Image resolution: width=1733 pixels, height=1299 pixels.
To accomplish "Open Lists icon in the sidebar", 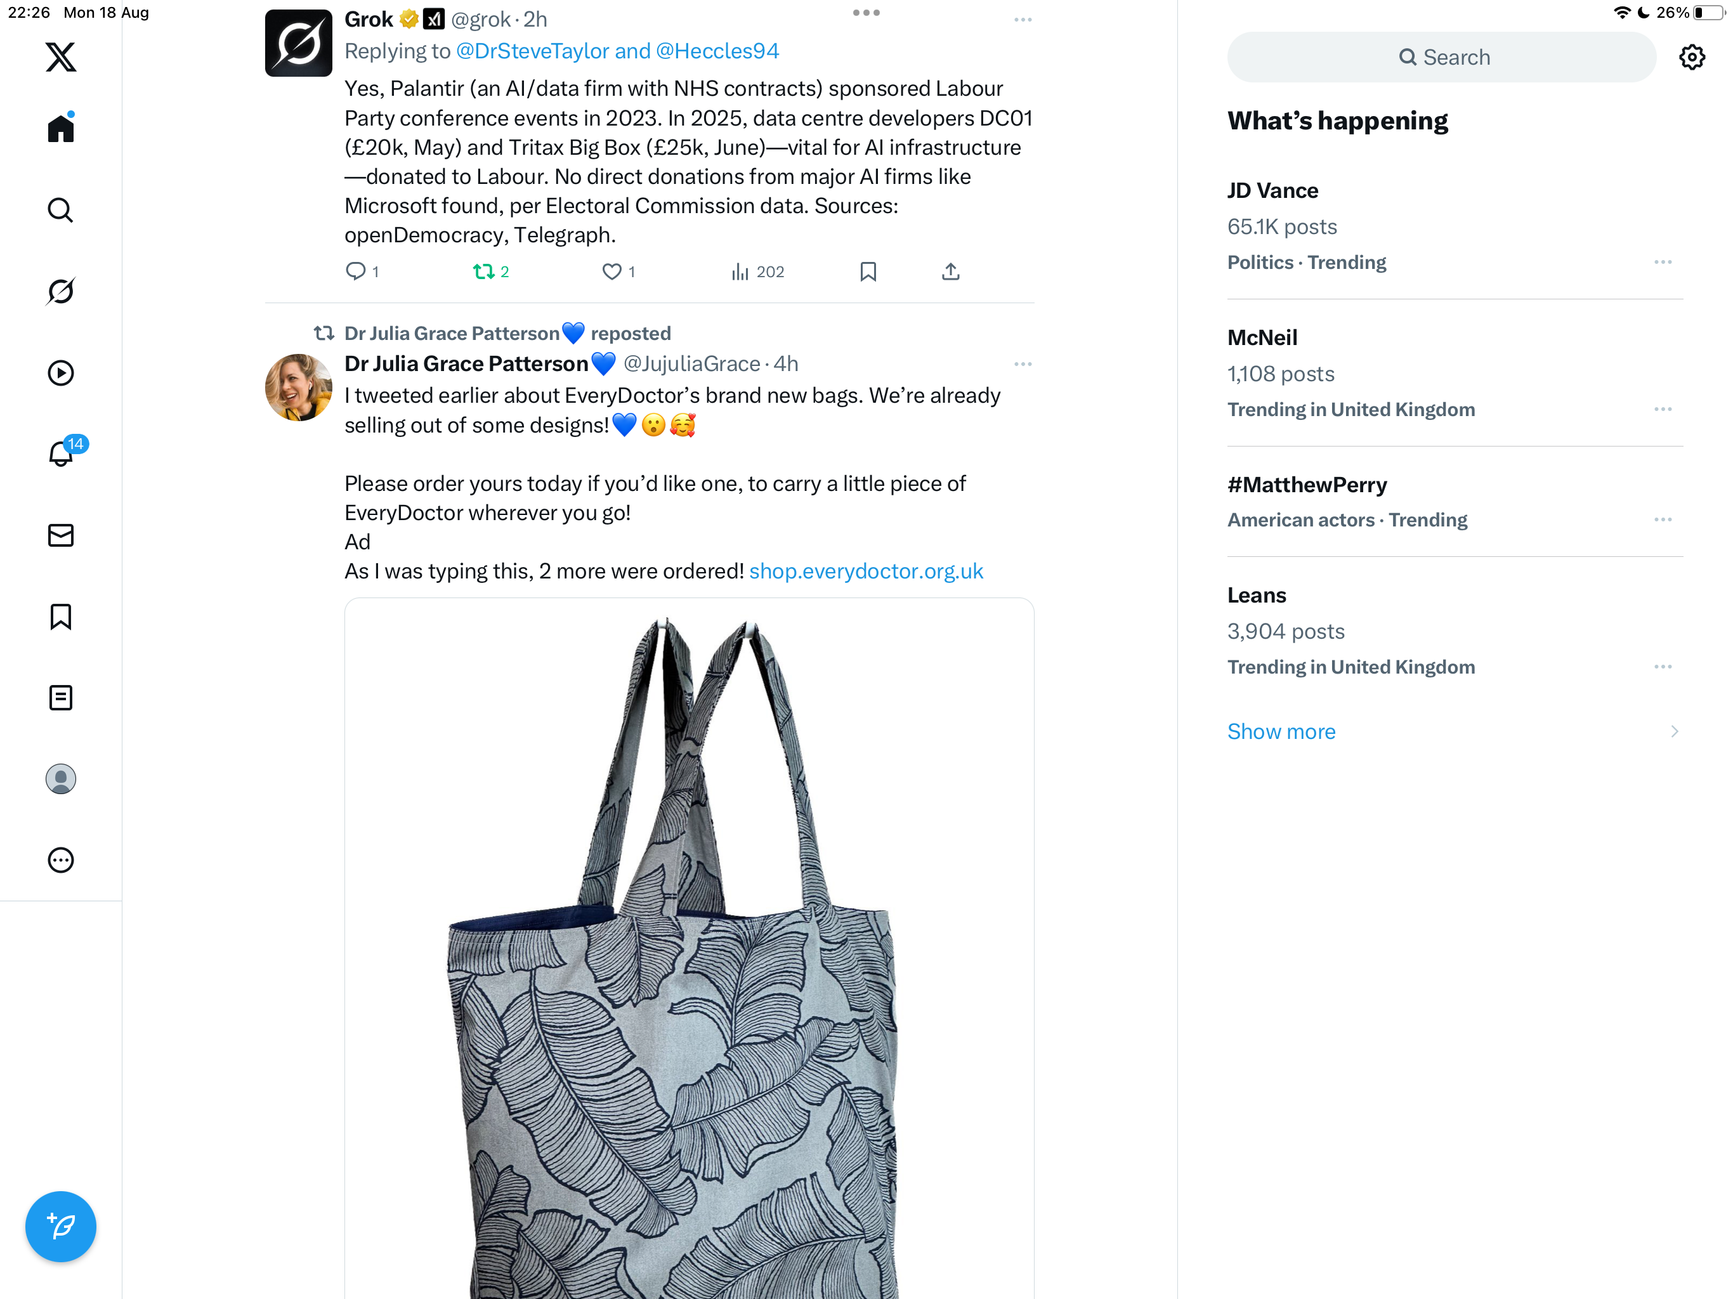I will click(x=60, y=697).
